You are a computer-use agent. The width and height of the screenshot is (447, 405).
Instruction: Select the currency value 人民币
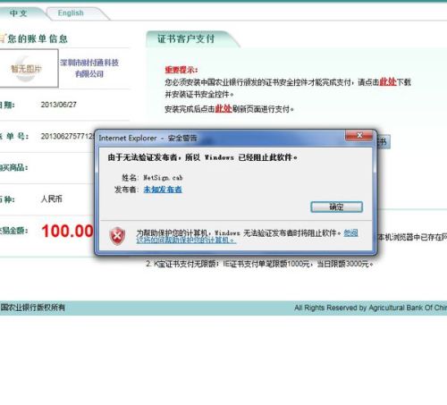click(52, 198)
